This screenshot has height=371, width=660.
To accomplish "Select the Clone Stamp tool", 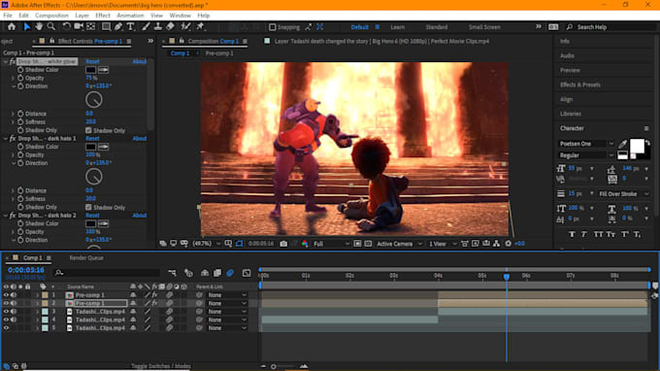I will (158, 27).
